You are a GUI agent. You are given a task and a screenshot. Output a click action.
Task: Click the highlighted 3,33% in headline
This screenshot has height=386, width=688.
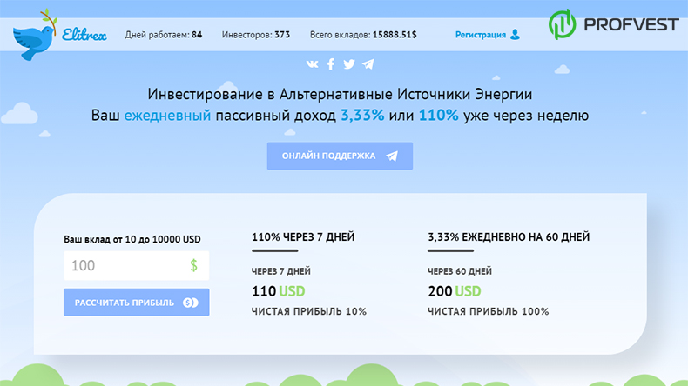(x=362, y=116)
